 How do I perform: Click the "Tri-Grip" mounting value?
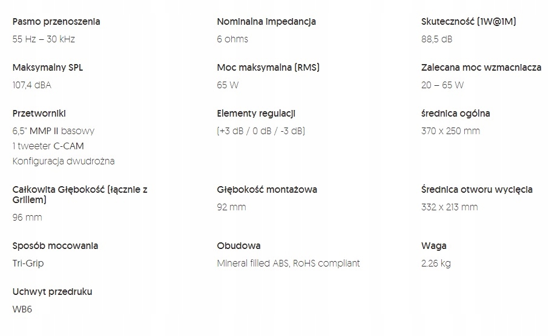tap(28, 263)
